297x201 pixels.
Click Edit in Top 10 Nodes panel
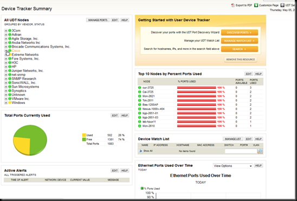pyautogui.click(x=249, y=74)
